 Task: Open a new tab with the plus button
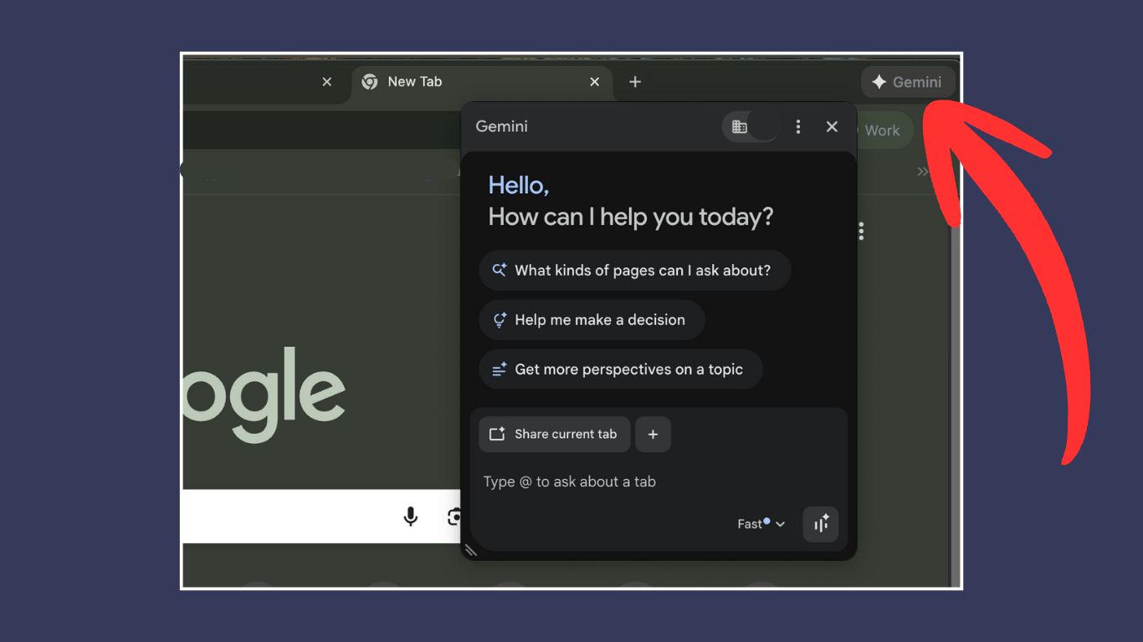[x=635, y=82]
